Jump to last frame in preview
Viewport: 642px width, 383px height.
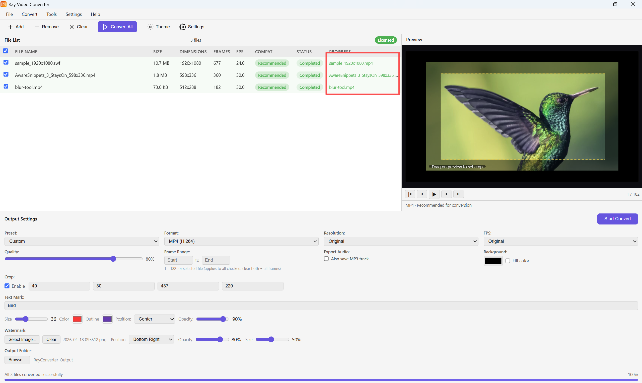(458, 194)
